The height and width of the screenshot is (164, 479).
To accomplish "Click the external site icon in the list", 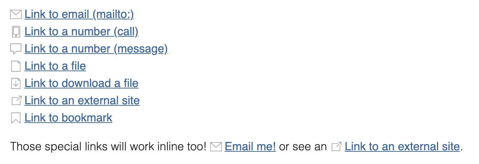I will (x=16, y=101).
